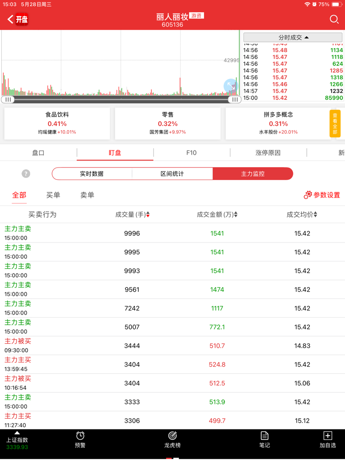
Task: Open the 零售 sector card
Action: (168, 124)
